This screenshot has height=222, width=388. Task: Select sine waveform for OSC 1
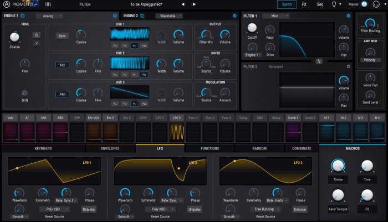click(x=115, y=45)
